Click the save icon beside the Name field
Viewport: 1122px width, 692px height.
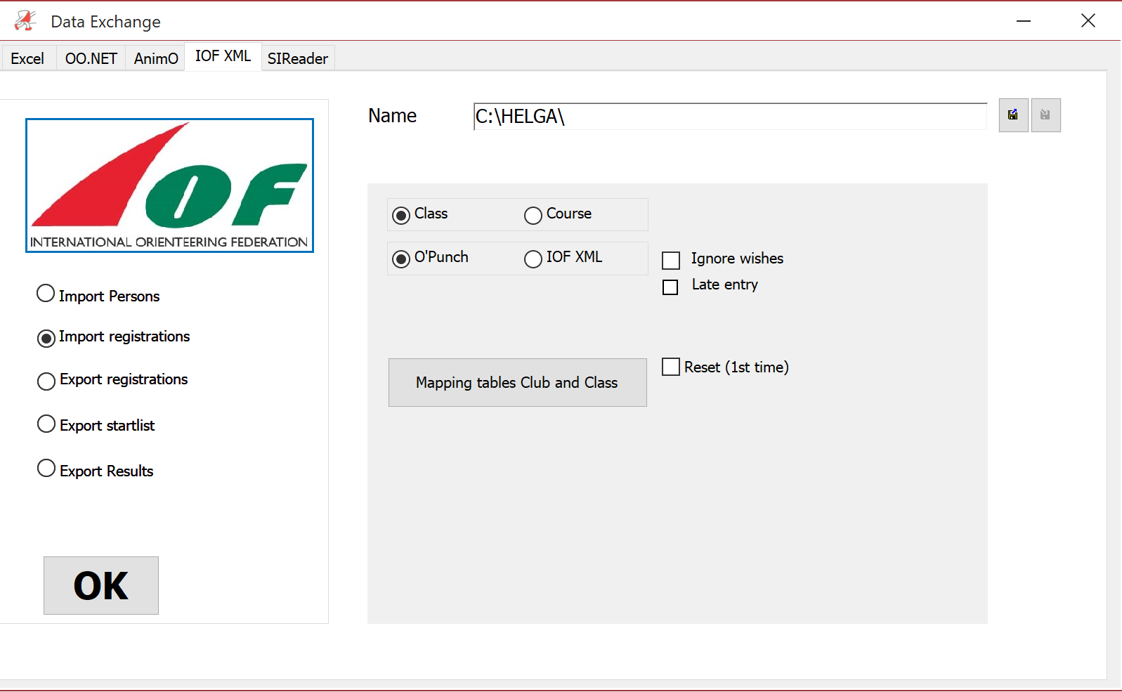coord(1013,115)
